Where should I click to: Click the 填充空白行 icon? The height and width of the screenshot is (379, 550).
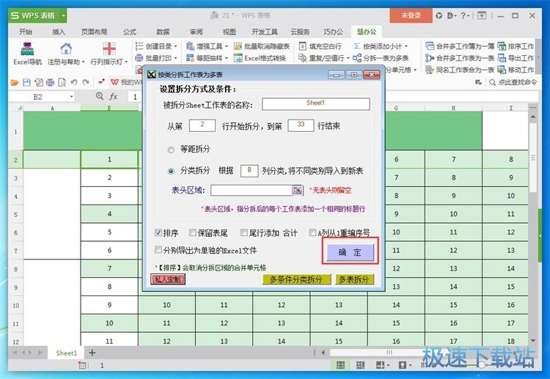coord(302,46)
